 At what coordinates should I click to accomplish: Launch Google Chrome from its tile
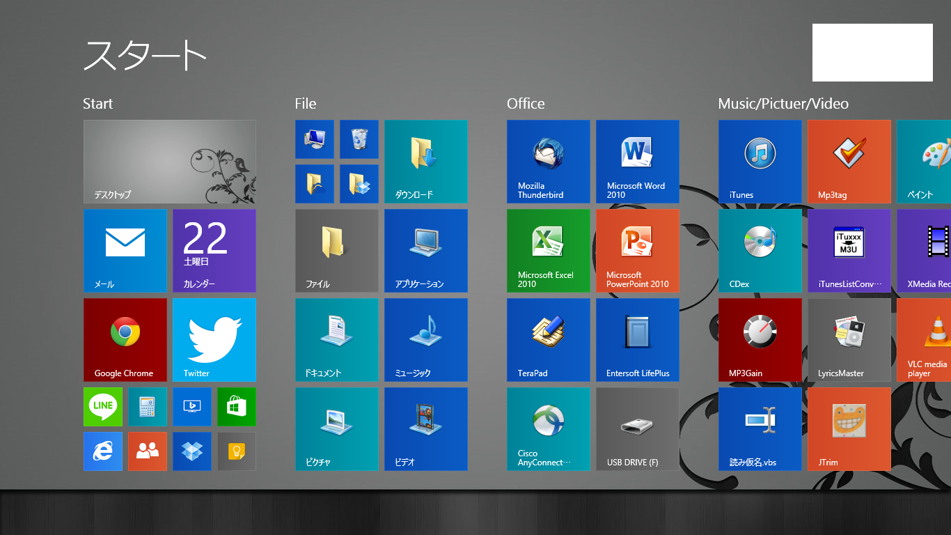click(x=125, y=340)
